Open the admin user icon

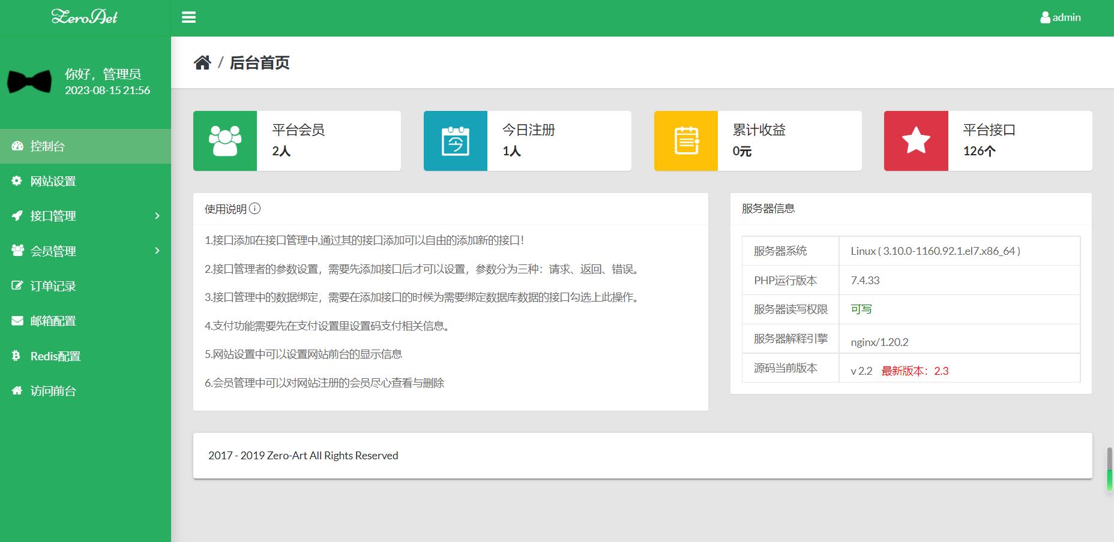pyautogui.click(x=1045, y=17)
